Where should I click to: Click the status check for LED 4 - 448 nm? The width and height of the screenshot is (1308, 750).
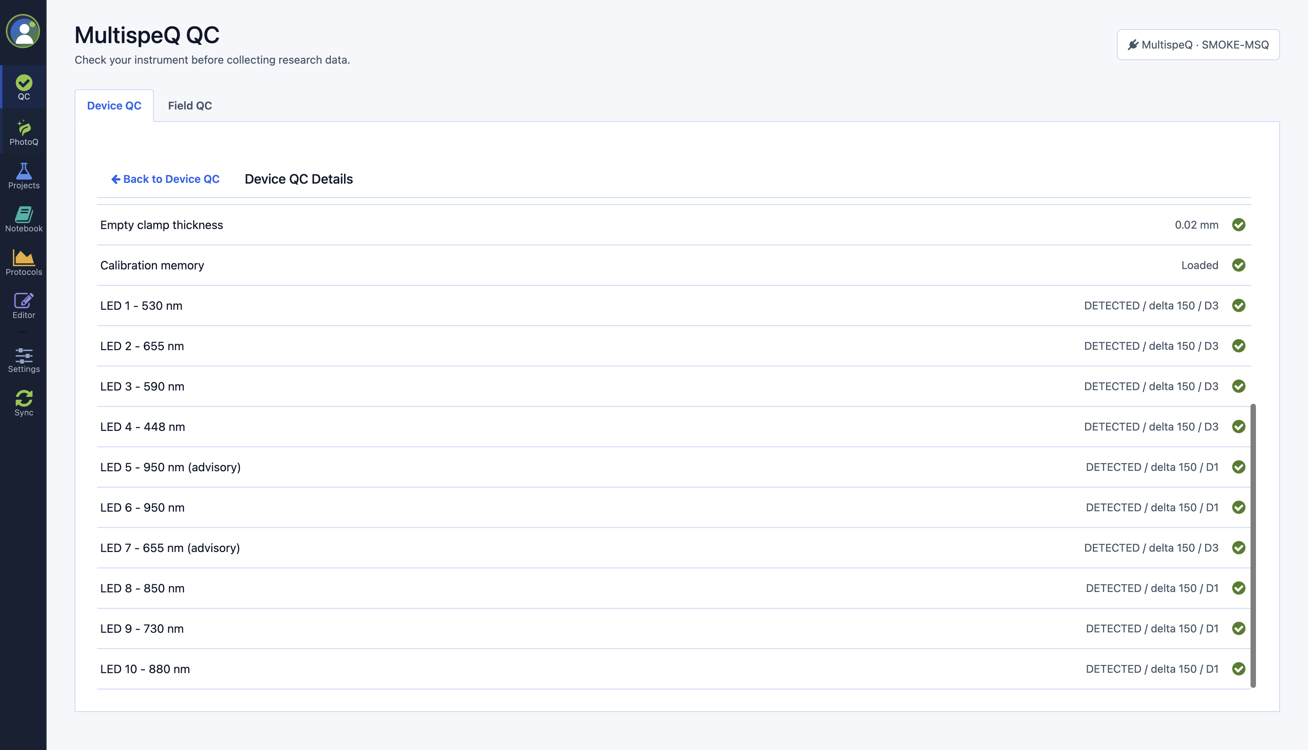coord(1238,427)
